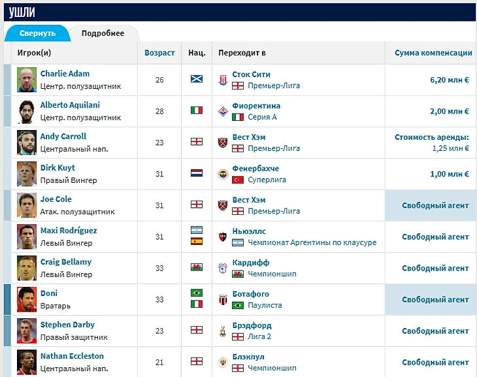
Task: Open the Подробнее tab
Action: 103,33
